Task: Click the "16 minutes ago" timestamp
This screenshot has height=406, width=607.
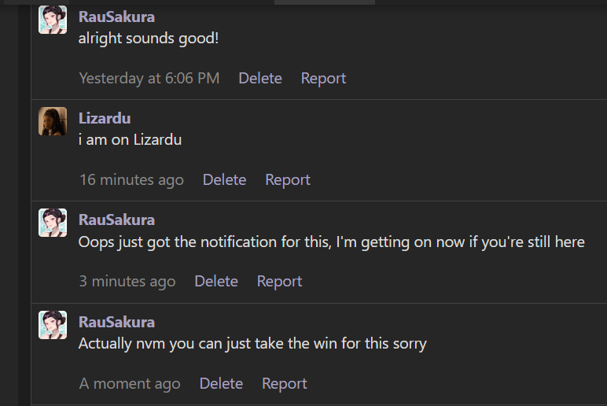Action: point(131,179)
